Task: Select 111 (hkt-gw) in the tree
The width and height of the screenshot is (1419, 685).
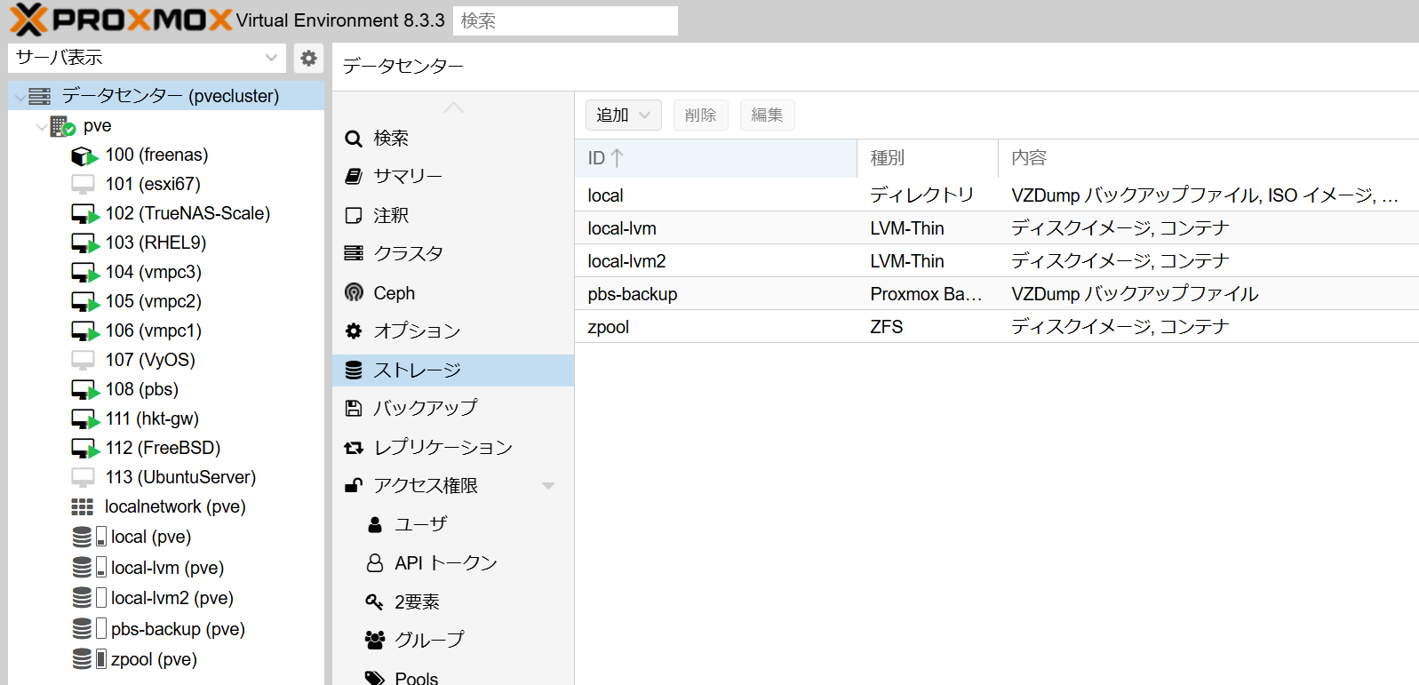Action: coord(167,419)
